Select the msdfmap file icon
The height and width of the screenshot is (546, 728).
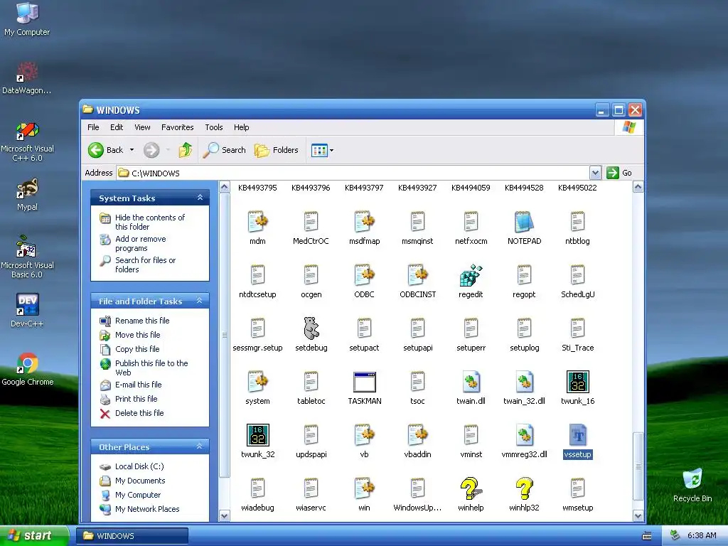click(365, 222)
